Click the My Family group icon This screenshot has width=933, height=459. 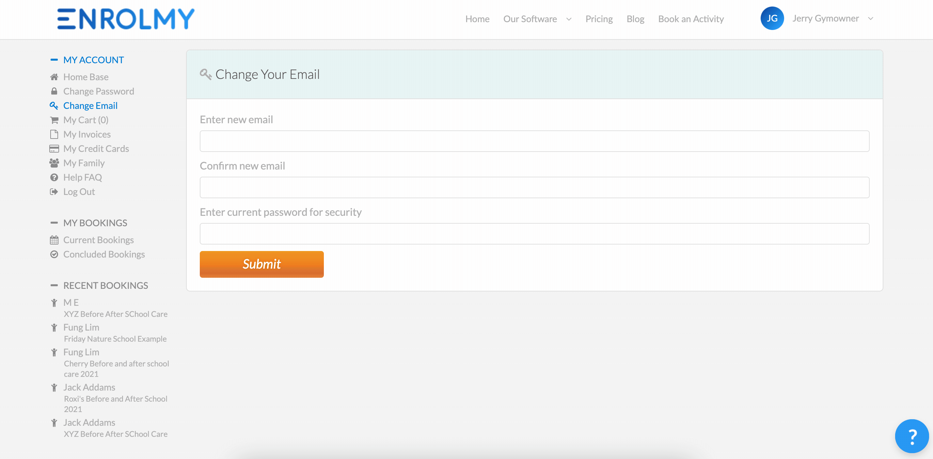point(54,163)
